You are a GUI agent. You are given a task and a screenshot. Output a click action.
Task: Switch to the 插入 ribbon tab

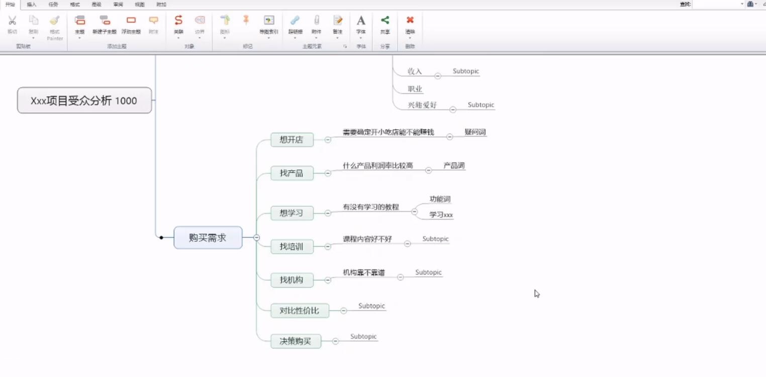click(32, 5)
